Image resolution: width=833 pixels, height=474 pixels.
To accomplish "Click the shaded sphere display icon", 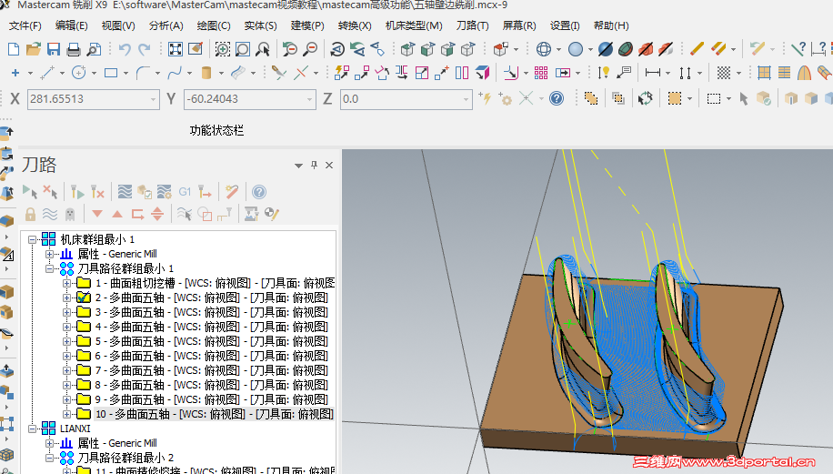I will coord(576,49).
